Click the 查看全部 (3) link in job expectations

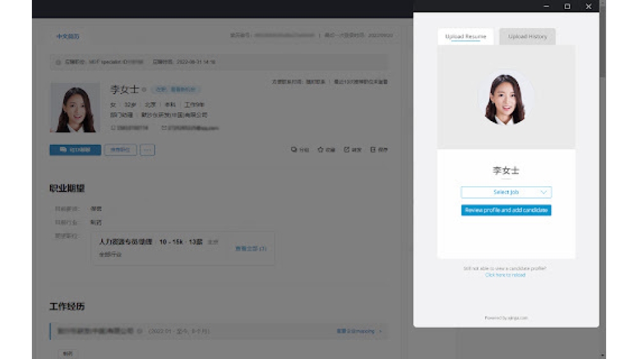tap(251, 249)
